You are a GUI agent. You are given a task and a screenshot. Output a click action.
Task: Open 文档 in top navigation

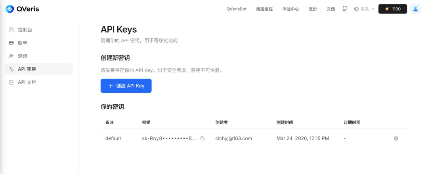[331, 9]
